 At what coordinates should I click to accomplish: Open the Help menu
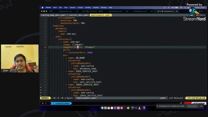(110, 7)
